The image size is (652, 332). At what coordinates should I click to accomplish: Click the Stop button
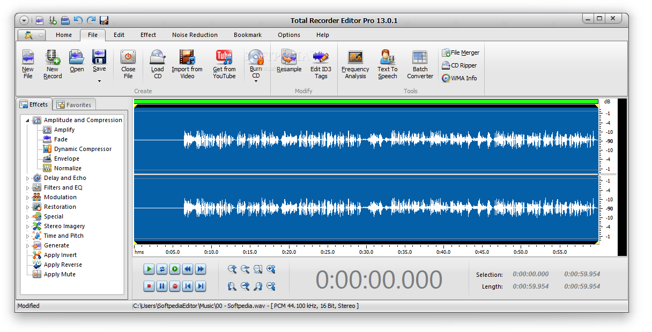pyautogui.click(x=149, y=286)
